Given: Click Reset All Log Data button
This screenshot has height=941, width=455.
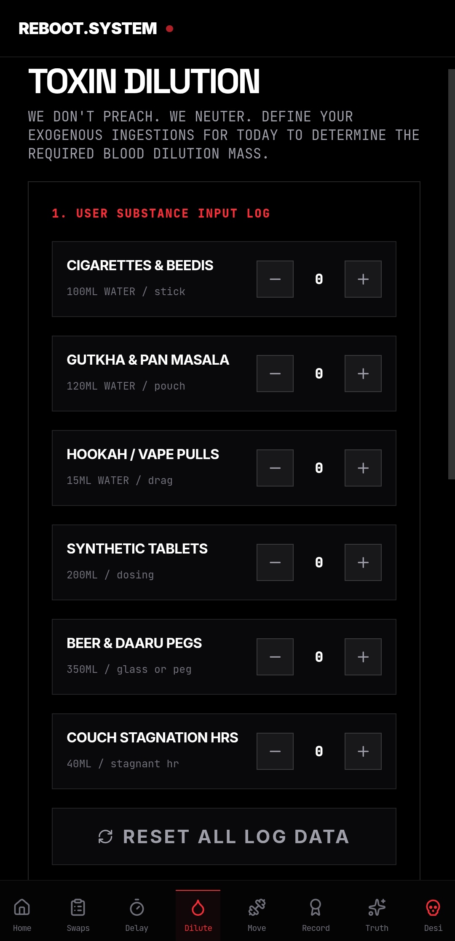Looking at the screenshot, I should click(x=224, y=836).
